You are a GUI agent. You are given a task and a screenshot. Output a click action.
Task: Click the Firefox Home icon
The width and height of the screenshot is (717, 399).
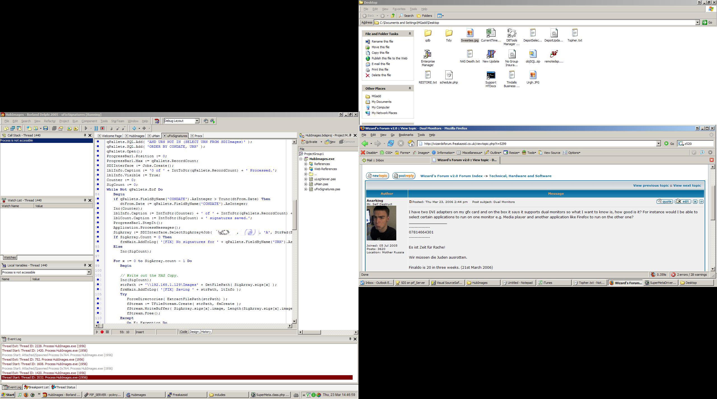click(x=411, y=143)
